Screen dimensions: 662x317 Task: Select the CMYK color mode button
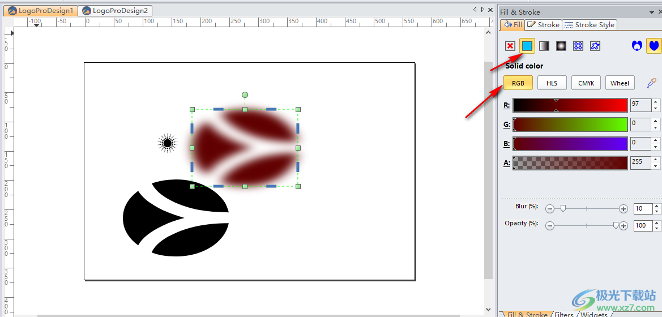(586, 83)
